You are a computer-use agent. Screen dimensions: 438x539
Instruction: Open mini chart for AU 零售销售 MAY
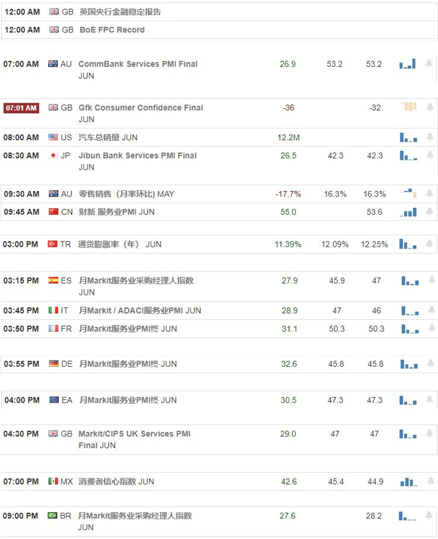409,193
